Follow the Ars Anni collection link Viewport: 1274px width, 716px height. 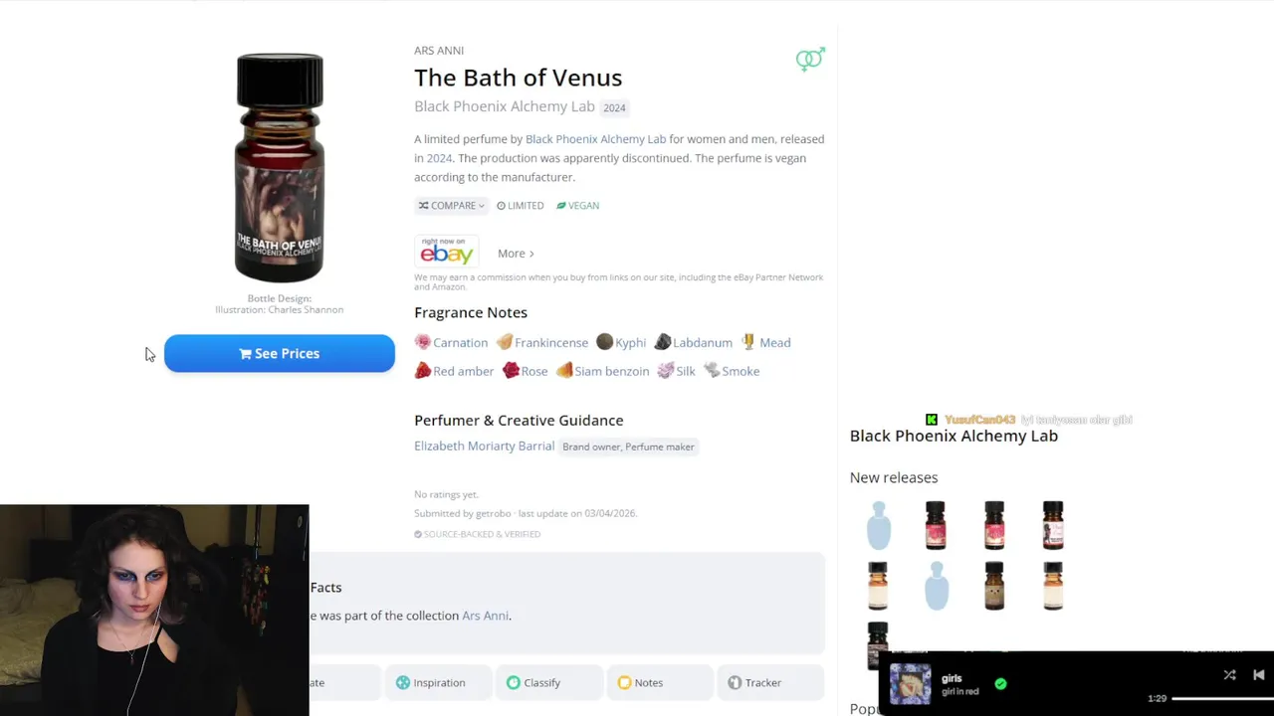coord(485,616)
